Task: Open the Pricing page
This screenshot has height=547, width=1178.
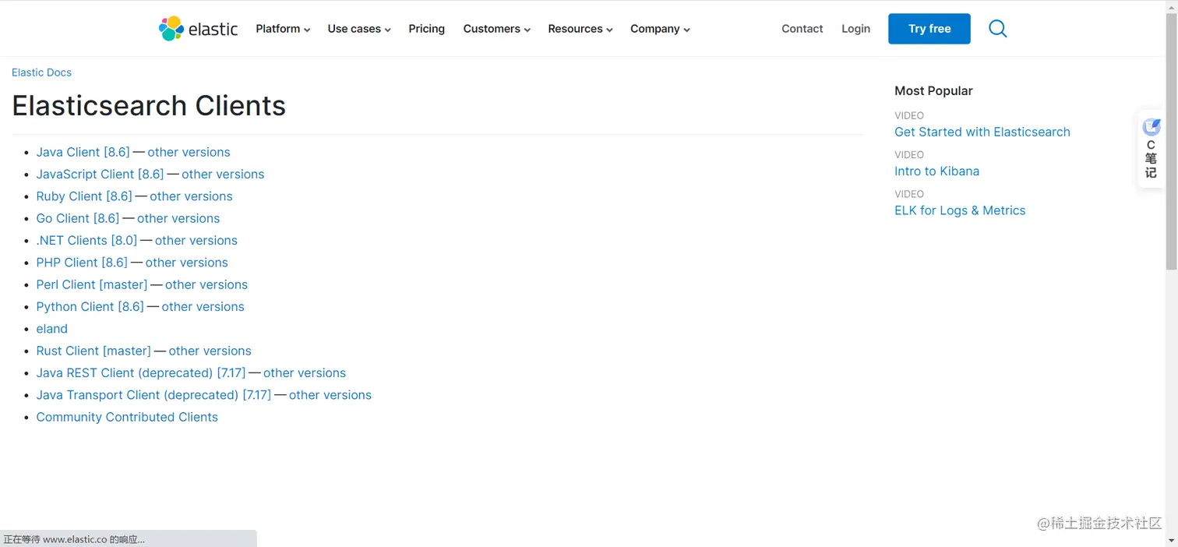Action: coord(427,29)
